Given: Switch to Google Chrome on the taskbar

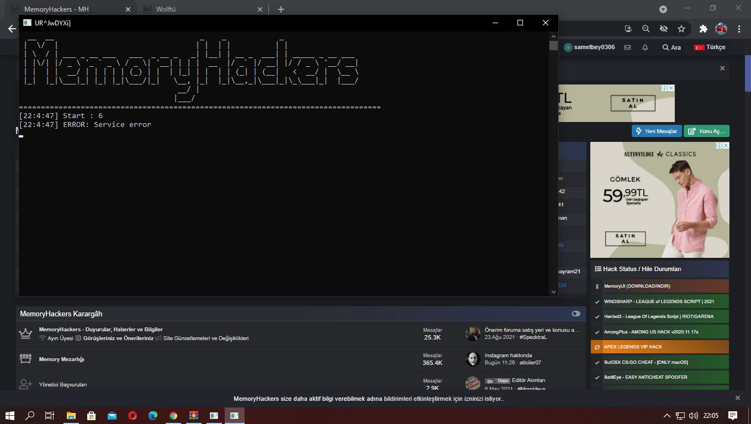Looking at the screenshot, I should [173, 415].
